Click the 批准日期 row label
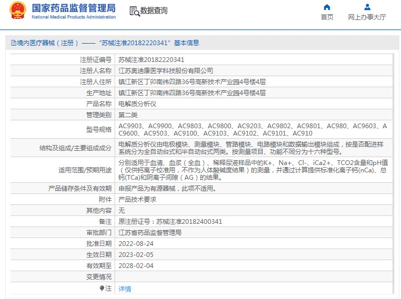401x299 pixels. coord(99,243)
